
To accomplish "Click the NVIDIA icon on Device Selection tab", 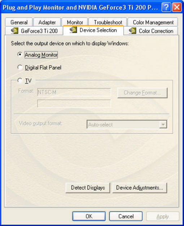I will point(73,30).
